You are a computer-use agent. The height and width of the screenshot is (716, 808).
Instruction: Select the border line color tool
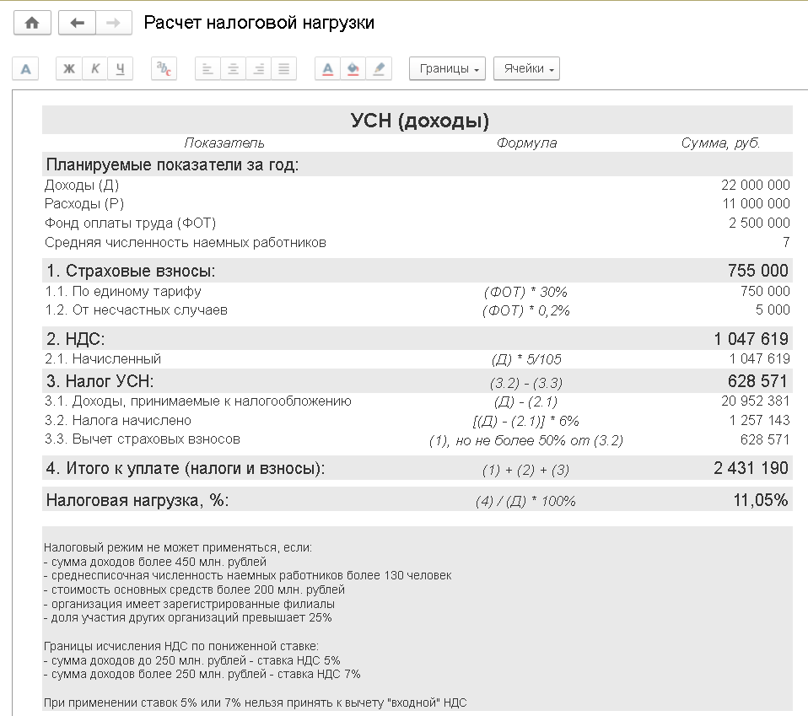pyautogui.click(x=379, y=69)
